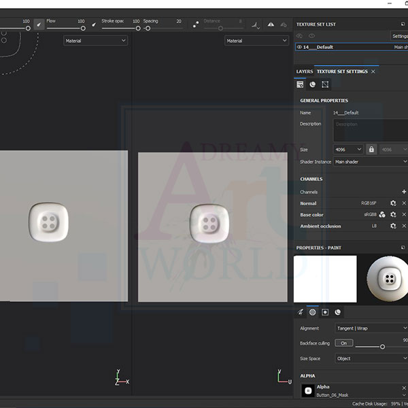
Task: Open the Size 4096 dropdown
Action: tap(348, 149)
